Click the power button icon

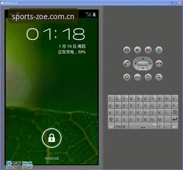[x=159, y=50]
